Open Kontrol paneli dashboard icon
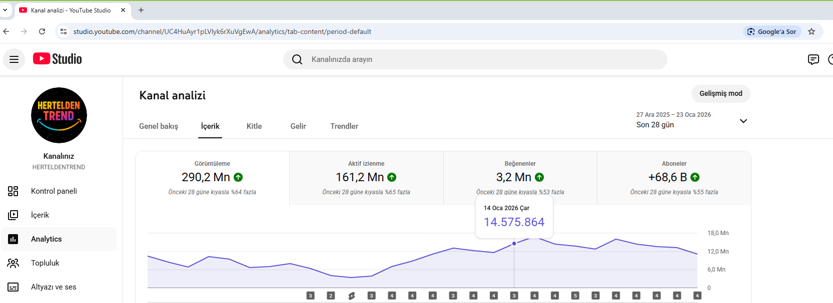The width and height of the screenshot is (833, 303). [13, 191]
